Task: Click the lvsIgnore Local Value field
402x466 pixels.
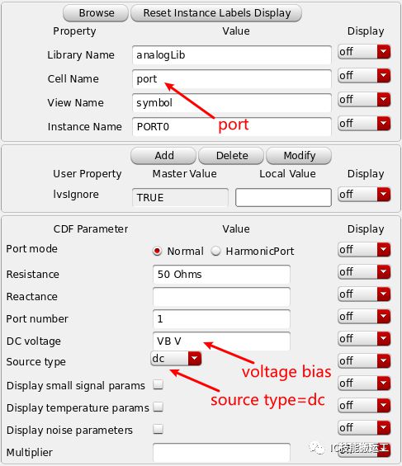Action: click(x=283, y=197)
